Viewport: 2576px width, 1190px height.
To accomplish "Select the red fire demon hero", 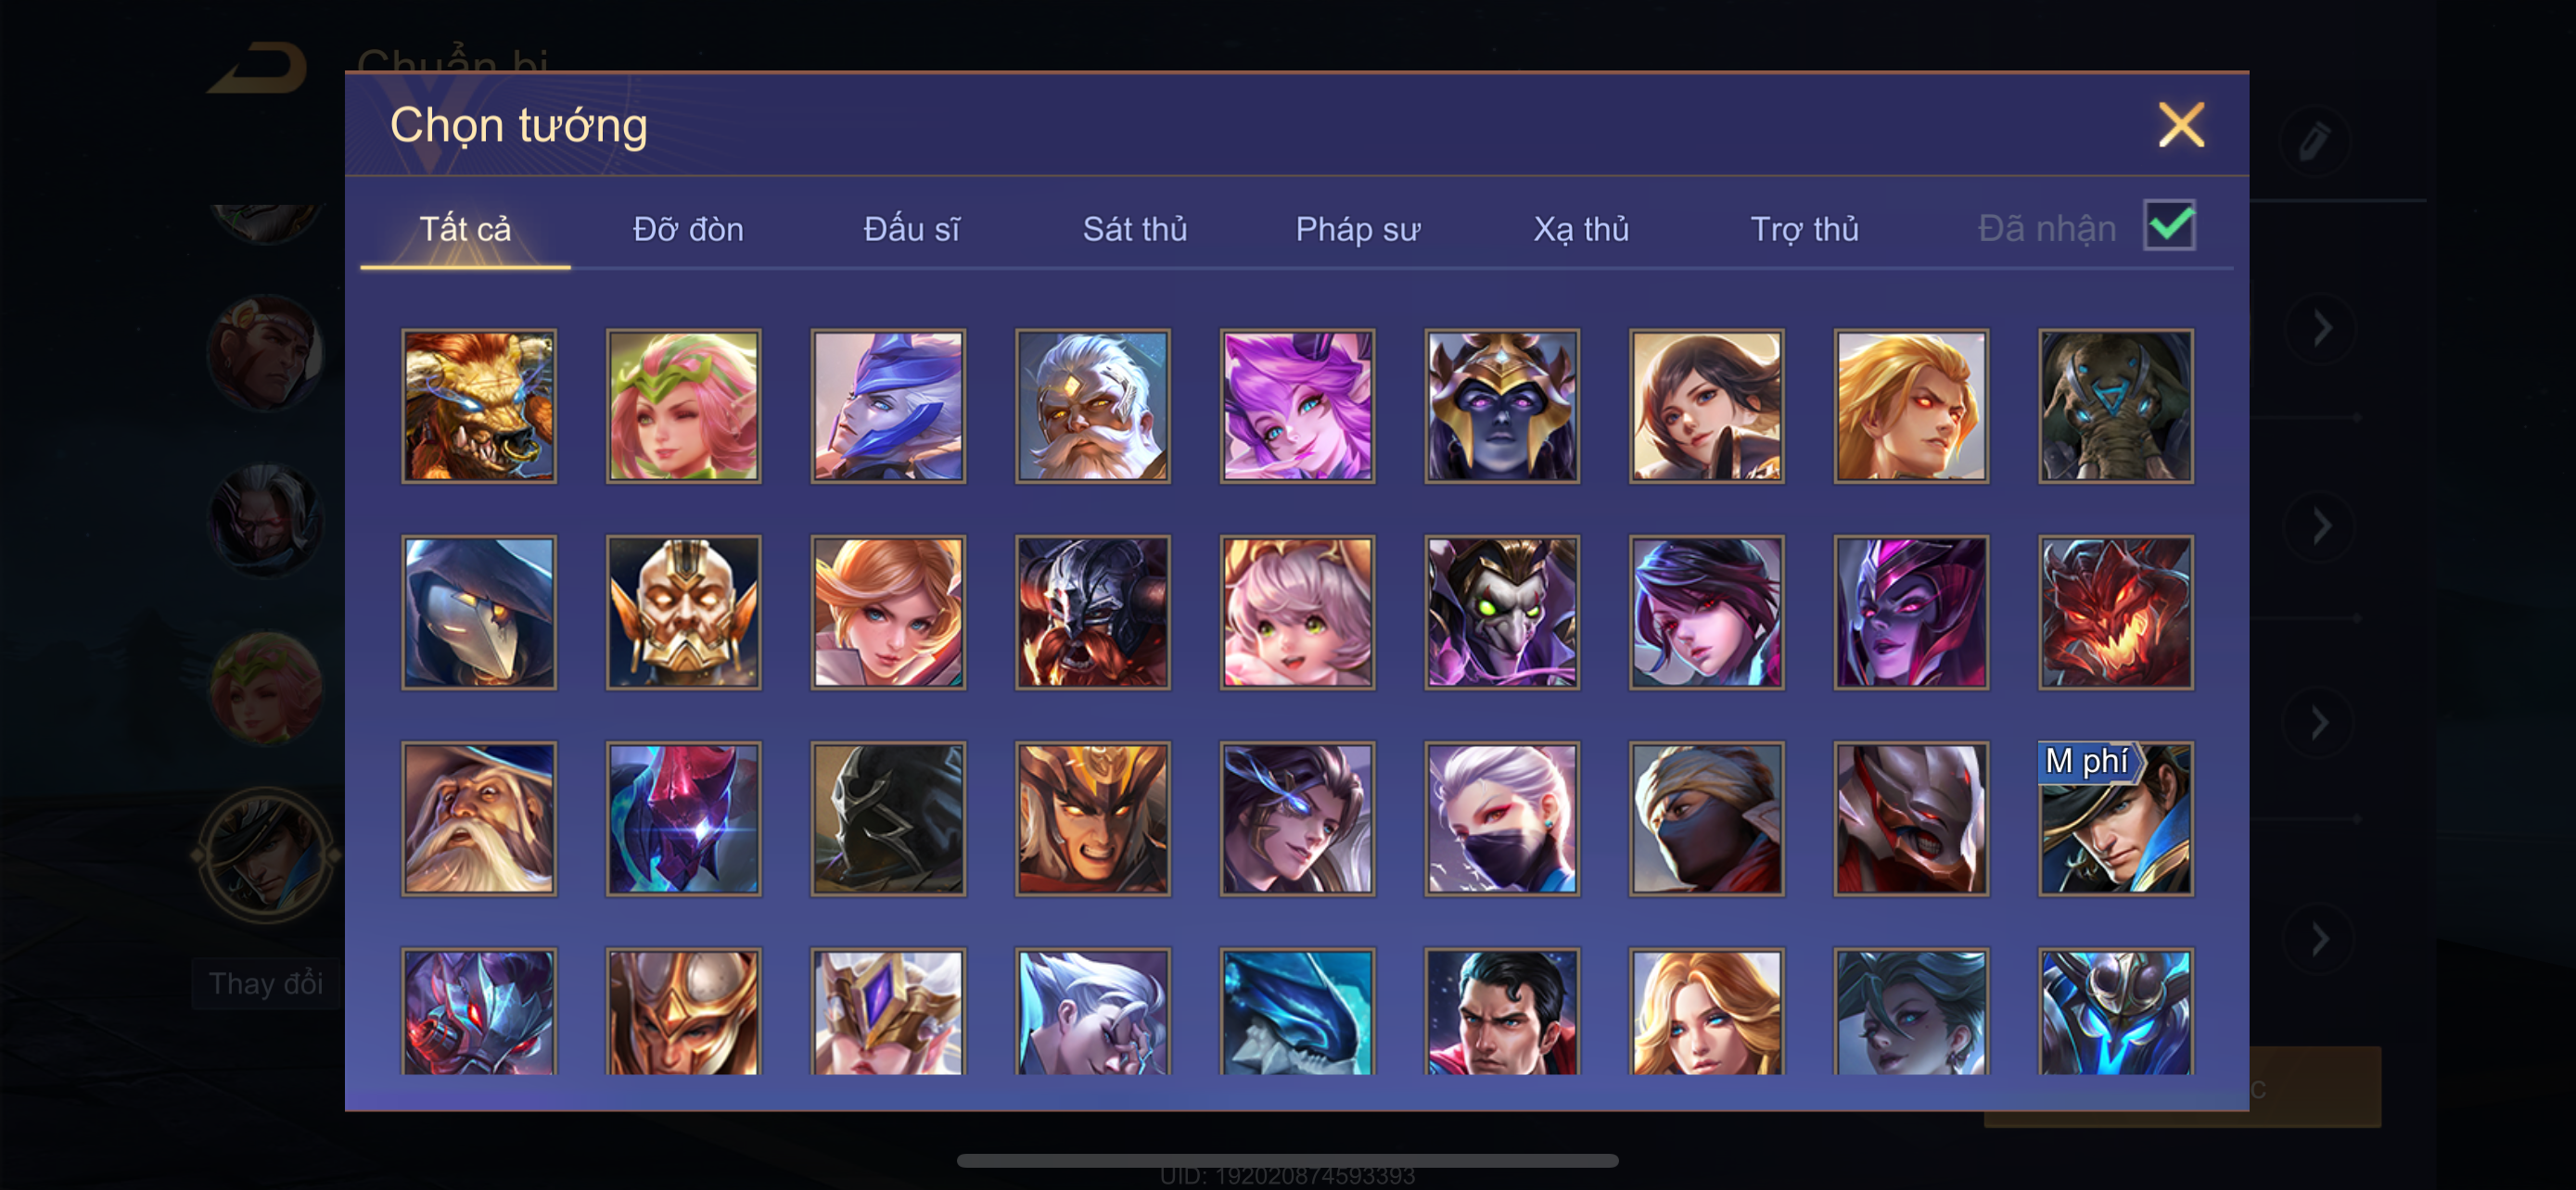I will tap(2116, 613).
